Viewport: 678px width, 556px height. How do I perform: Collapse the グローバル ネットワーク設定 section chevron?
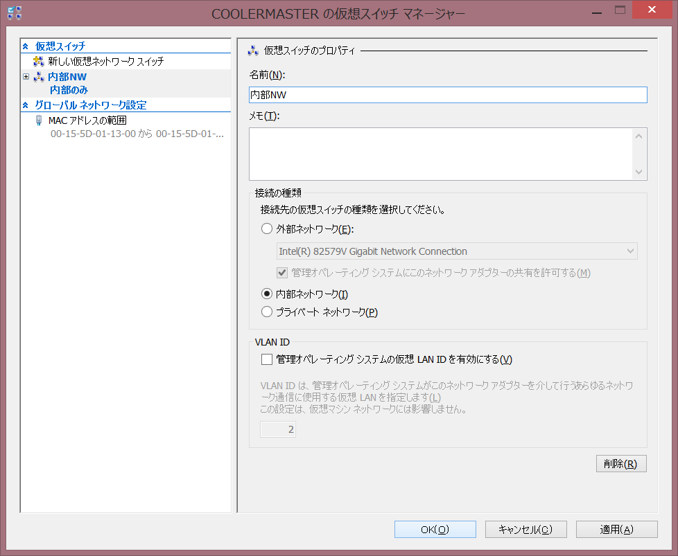point(26,105)
